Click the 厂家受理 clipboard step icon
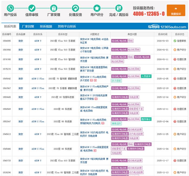189x176 pixels. [x=54, y=8]
